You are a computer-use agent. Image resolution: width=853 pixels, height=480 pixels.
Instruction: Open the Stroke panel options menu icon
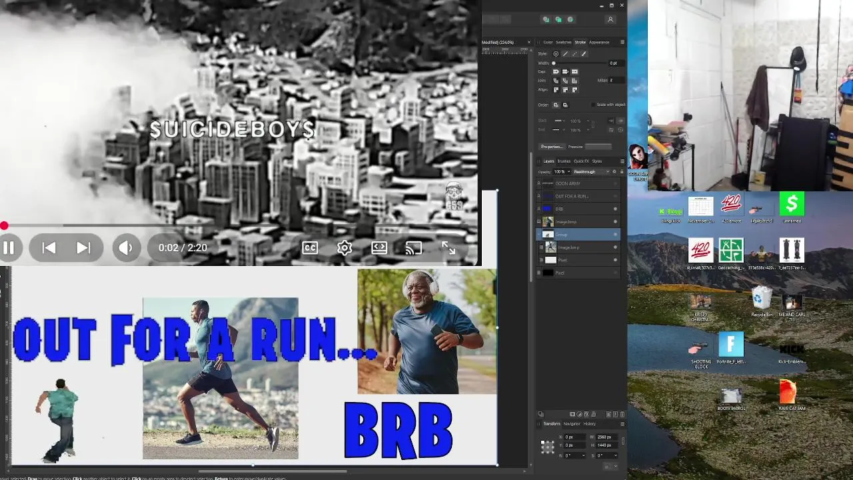coord(622,42)
